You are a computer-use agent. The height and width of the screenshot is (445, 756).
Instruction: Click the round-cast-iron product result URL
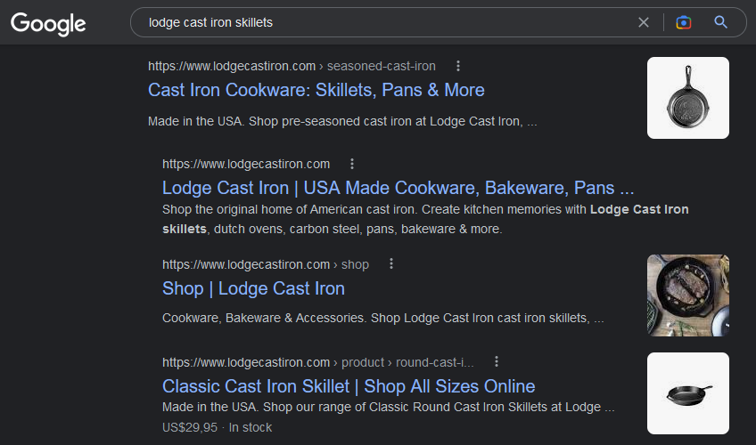click(317, 362)
